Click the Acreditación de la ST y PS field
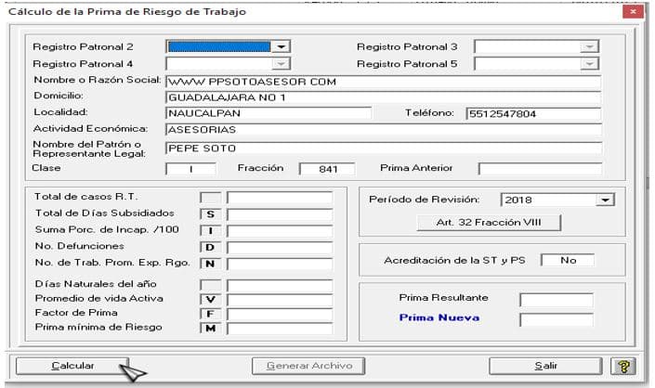Image resolution: width=655 pixels, height=388 pixels. click(568, 260)
